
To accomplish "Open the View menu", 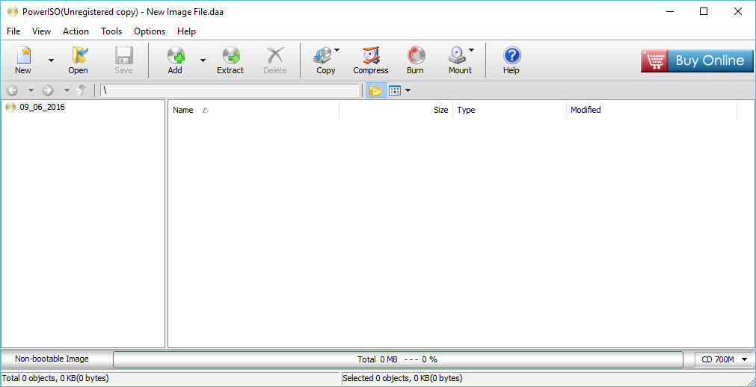I will [x=41, y=31].
